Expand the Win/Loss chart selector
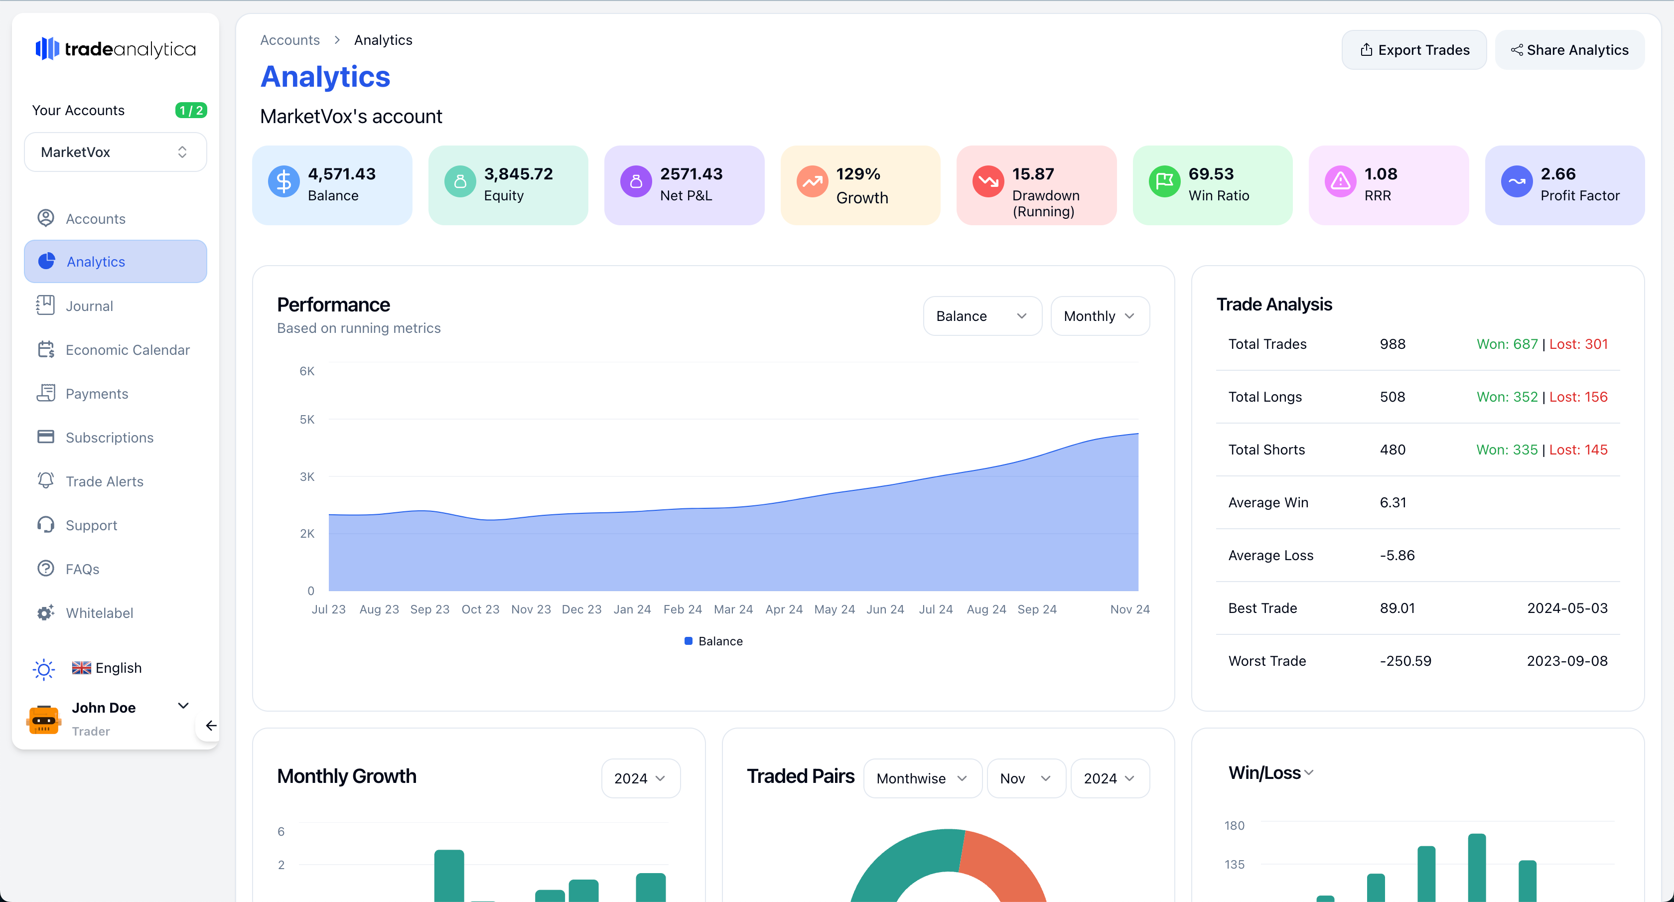1674x902 pixels. [1271, 772]
